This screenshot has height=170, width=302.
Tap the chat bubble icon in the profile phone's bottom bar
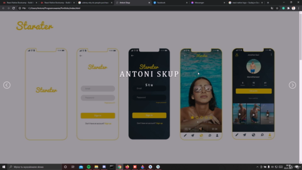pos(262,135)
